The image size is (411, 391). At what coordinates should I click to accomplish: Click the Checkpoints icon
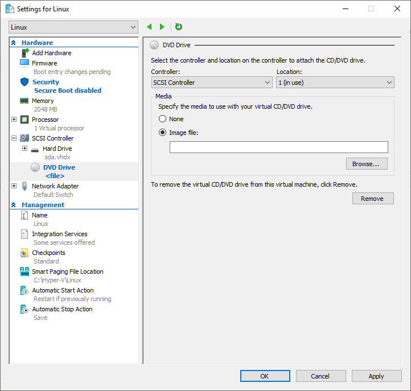coord(24,253)
